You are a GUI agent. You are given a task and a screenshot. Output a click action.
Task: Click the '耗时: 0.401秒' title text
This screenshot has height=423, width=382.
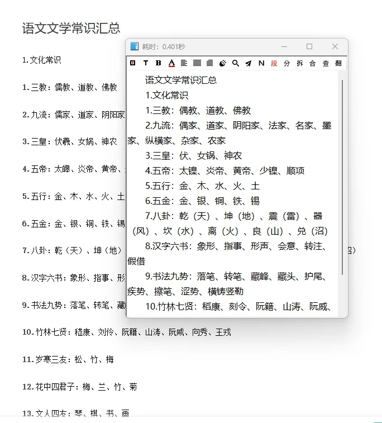pos(164,47)
